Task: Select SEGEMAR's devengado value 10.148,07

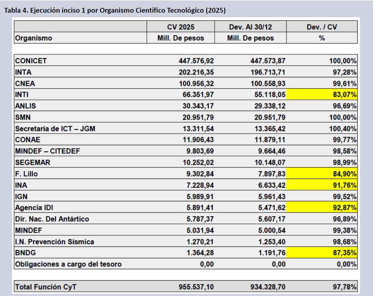Action: [270, 162]
